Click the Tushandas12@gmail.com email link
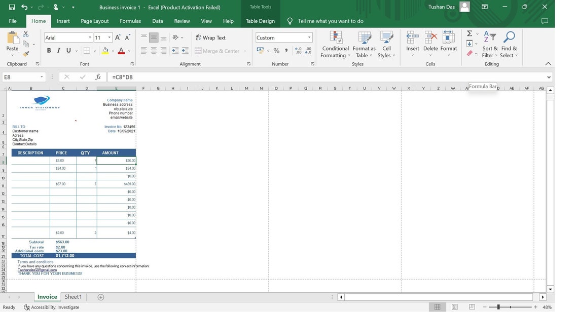578x312 pixels. tap(37, 269)
